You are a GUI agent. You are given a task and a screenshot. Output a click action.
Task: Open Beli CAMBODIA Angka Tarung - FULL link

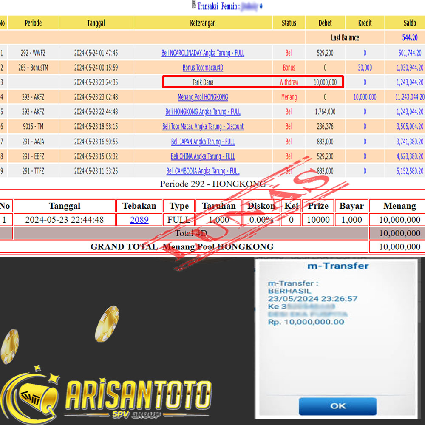point(203,171)
